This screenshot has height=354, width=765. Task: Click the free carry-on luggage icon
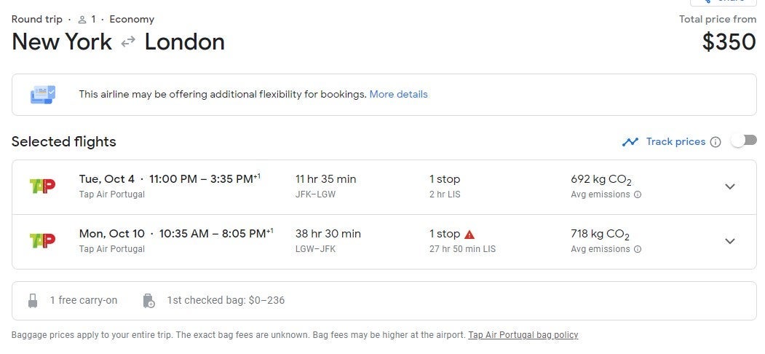tap(33, 300)
